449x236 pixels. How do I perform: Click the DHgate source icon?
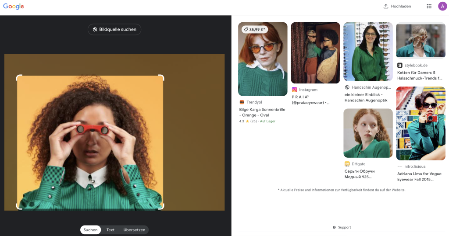tap(347, 164)
